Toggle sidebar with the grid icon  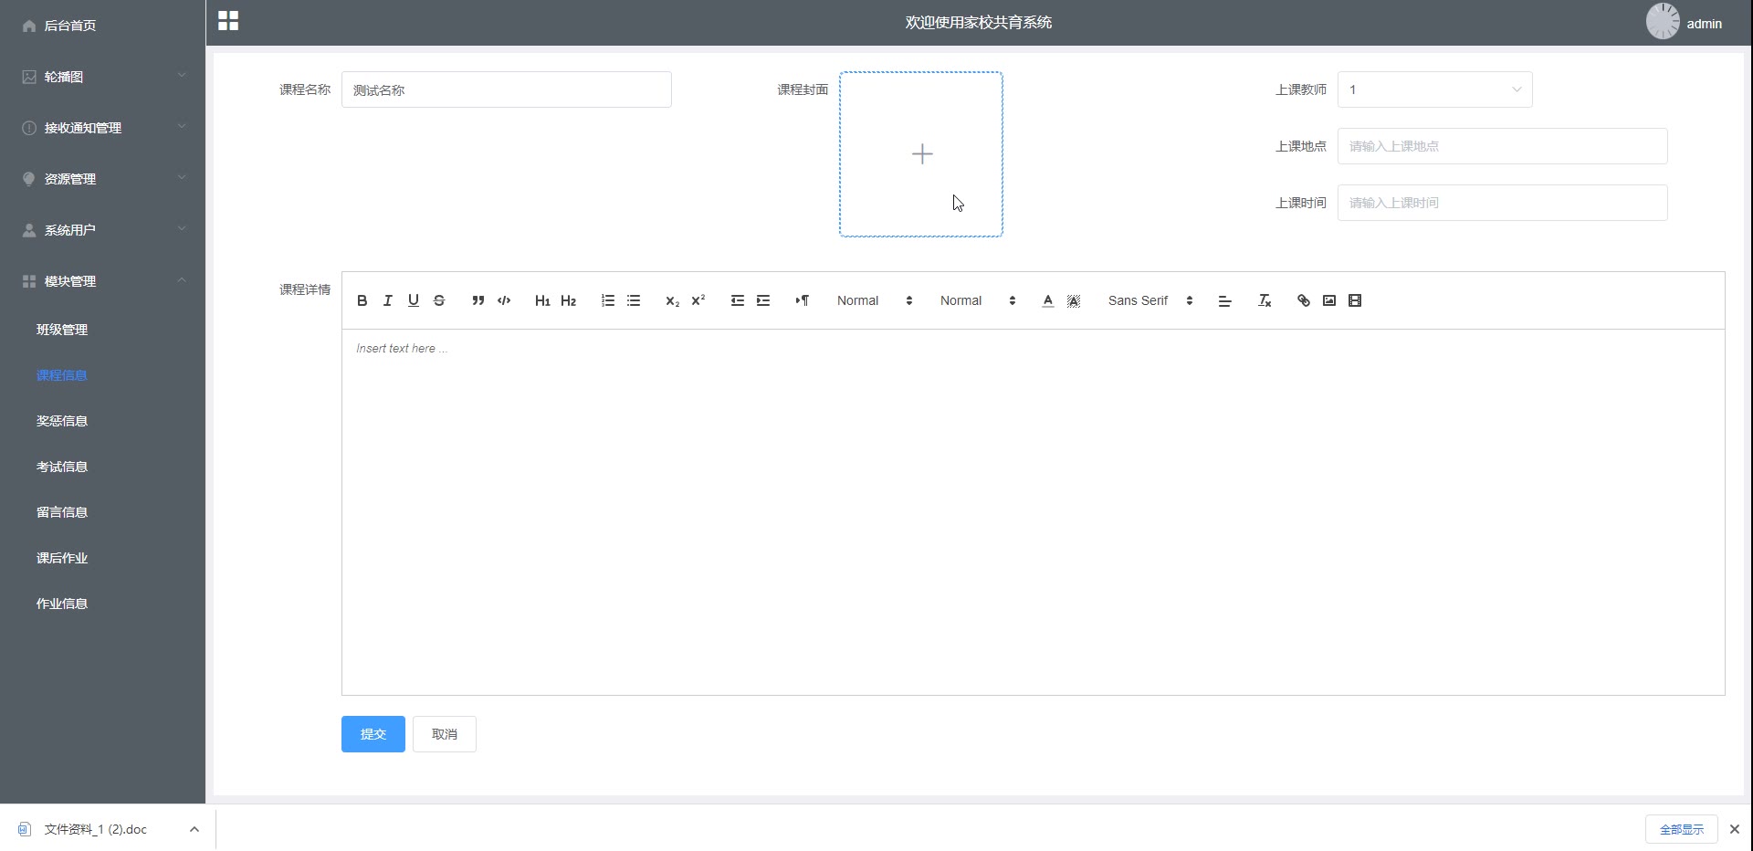click(x=228, y=21)
